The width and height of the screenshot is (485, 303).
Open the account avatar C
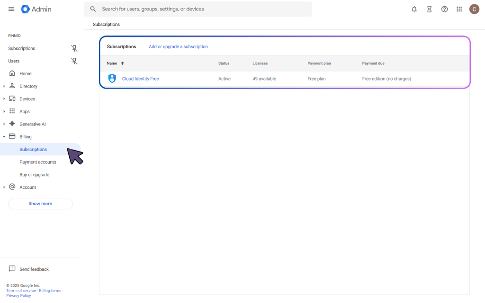(474, 9)
